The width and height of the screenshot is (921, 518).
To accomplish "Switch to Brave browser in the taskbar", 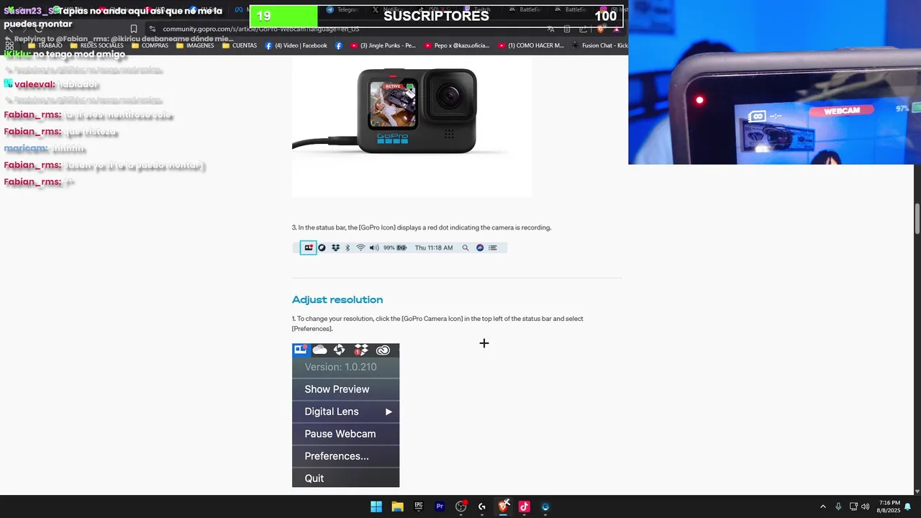I will tap(504, 506).
